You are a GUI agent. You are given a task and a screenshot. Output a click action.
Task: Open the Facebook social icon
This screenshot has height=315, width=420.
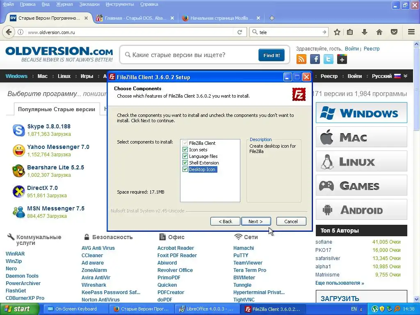pos(315,59)
